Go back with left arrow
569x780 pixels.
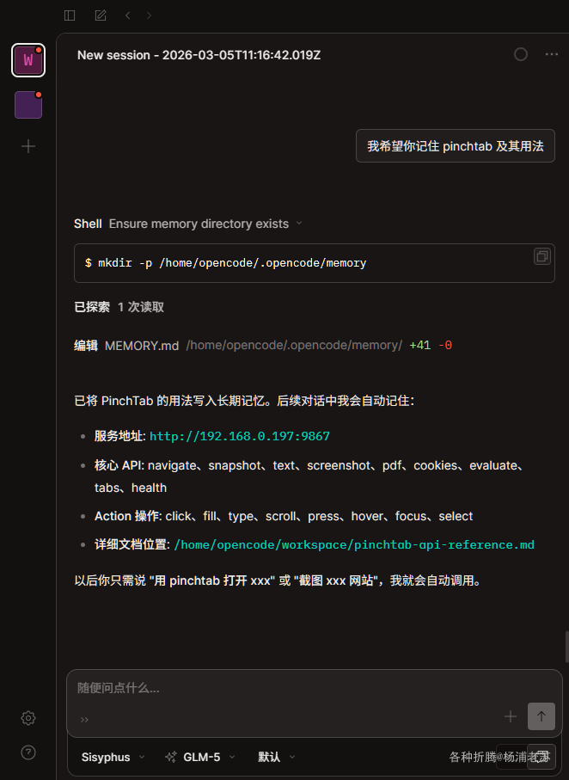pyautogui.click(x=128, y=15)
